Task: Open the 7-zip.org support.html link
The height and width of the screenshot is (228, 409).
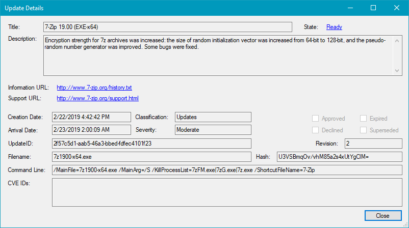Action: click(x=97, y=98)
